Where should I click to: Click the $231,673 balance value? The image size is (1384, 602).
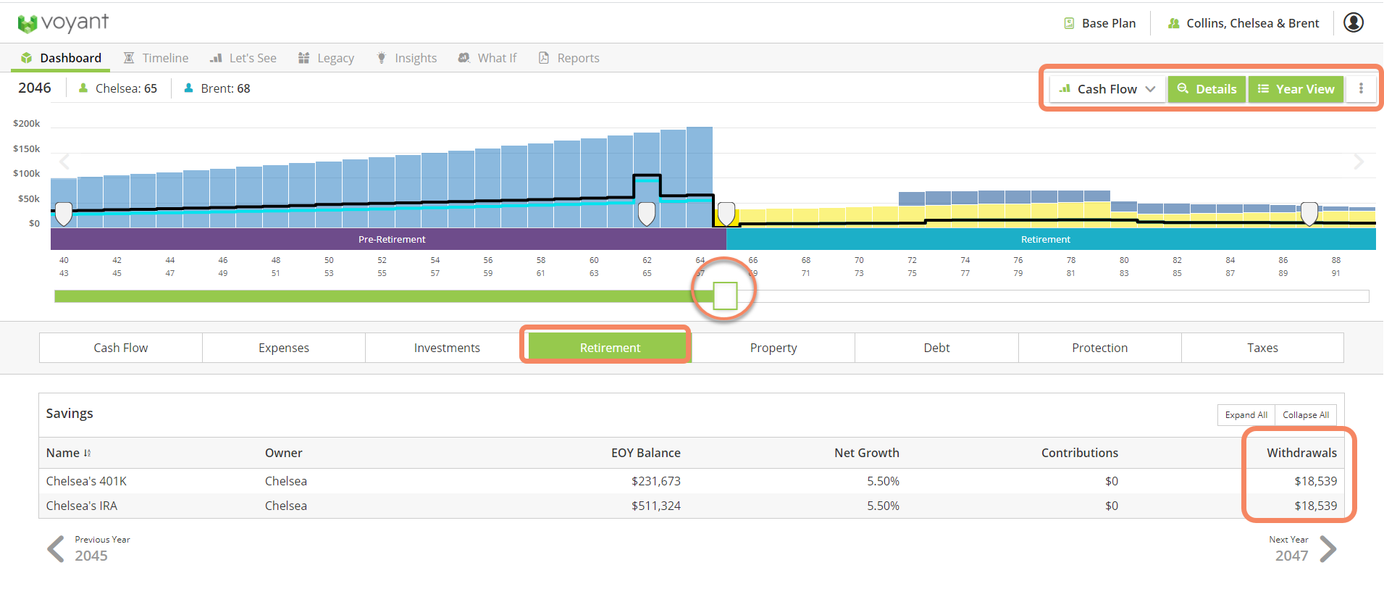[656, 481]
